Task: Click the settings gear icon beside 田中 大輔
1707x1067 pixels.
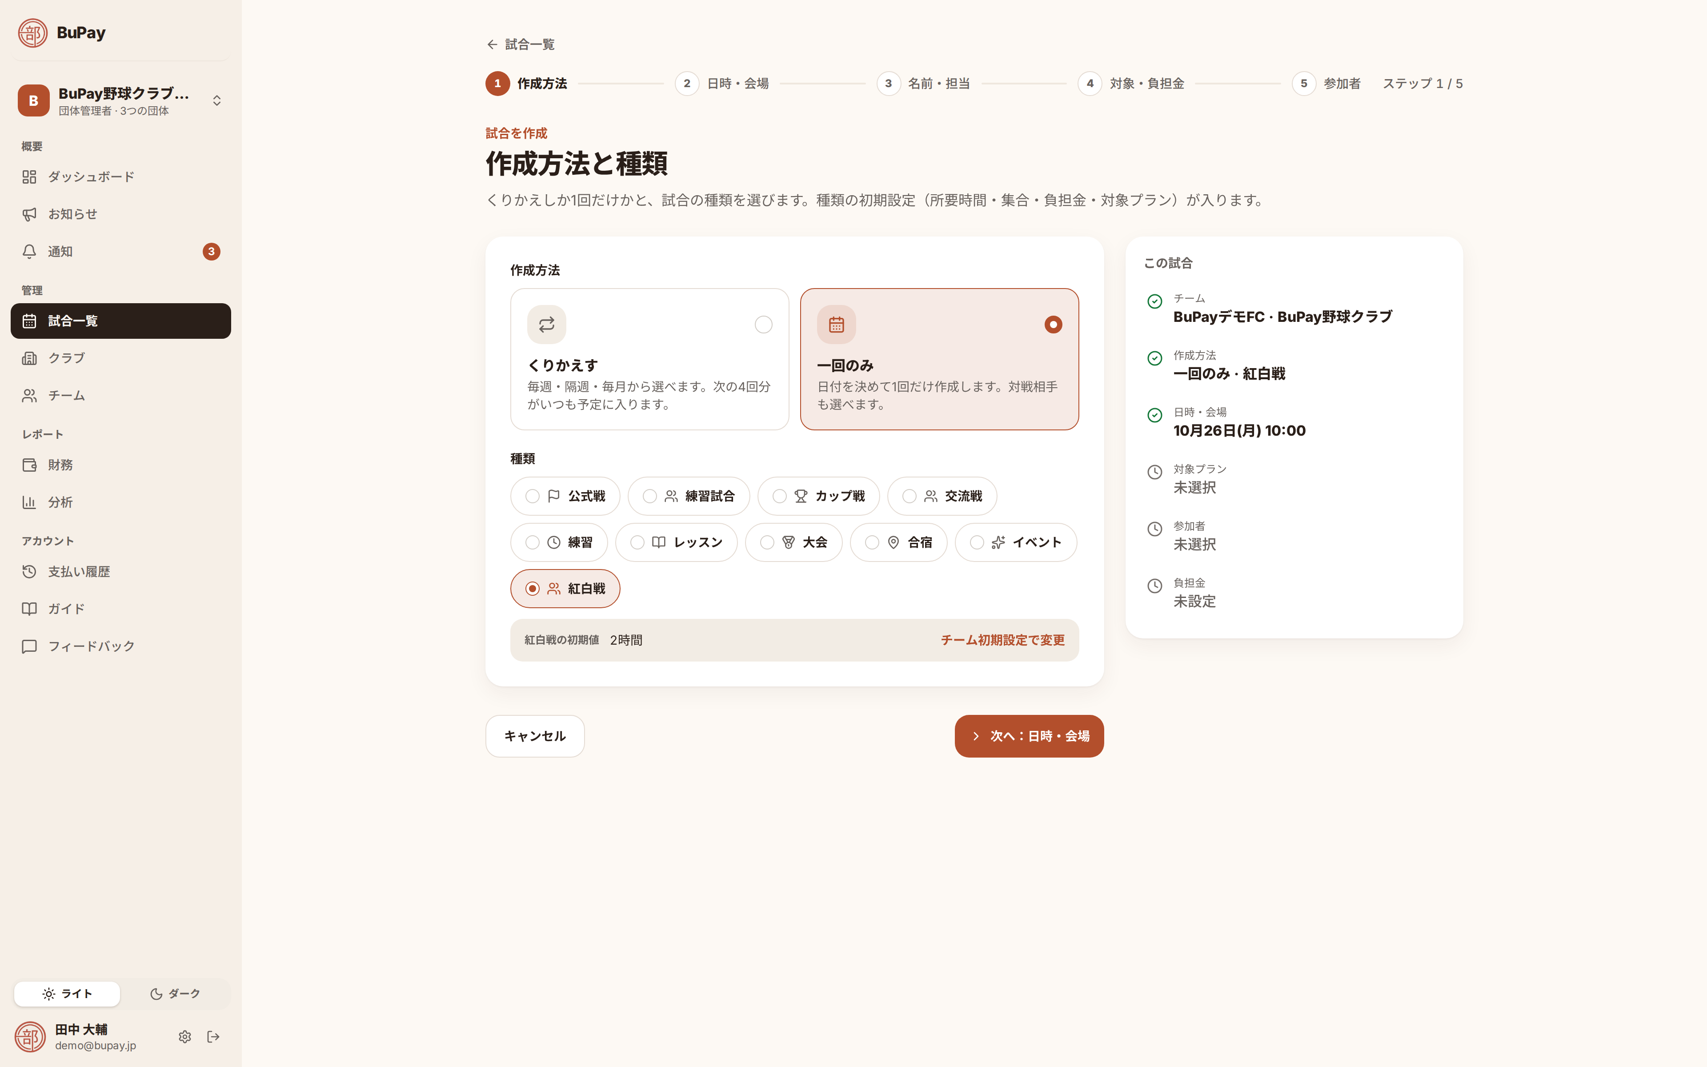Action: (x=185, y=1037)
